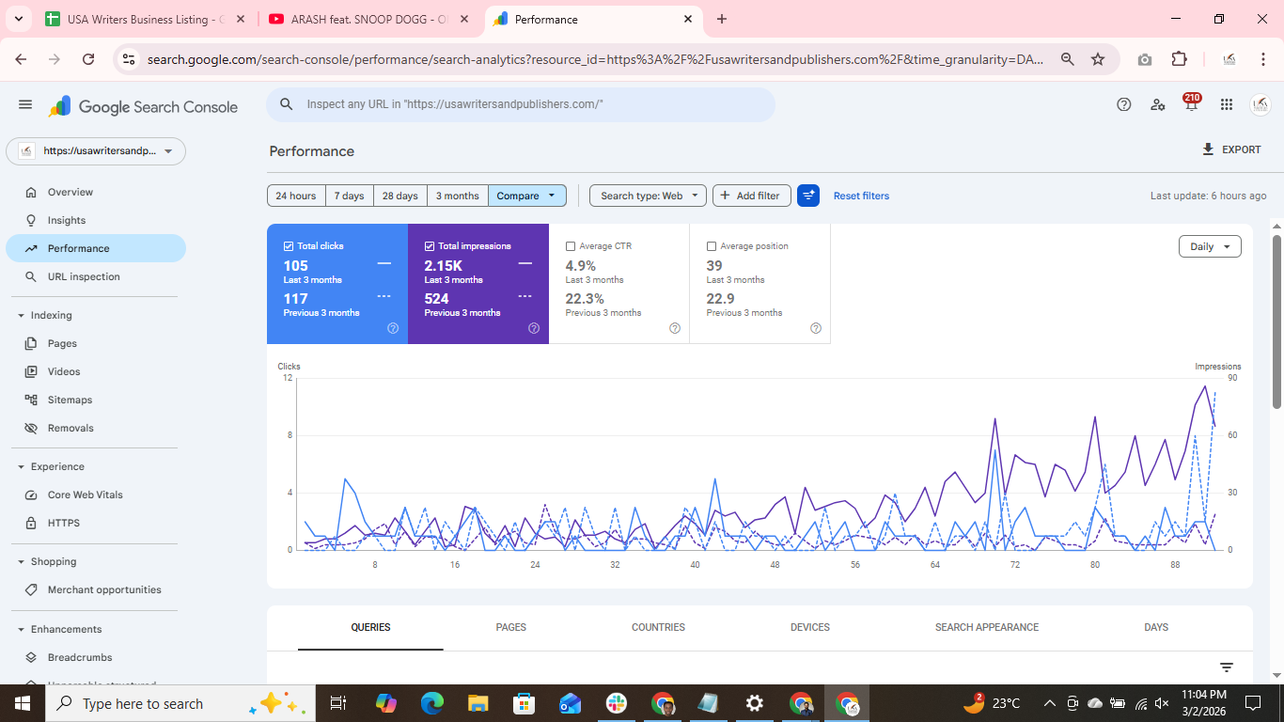Click the export download icon

(1208, 149)
